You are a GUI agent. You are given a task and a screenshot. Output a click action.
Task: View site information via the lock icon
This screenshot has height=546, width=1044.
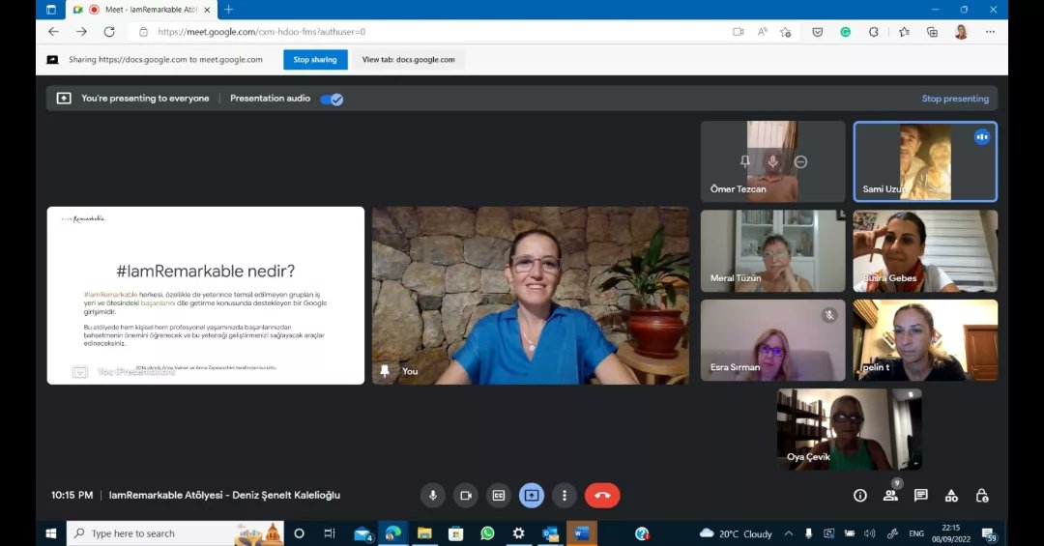click(143, 31)
